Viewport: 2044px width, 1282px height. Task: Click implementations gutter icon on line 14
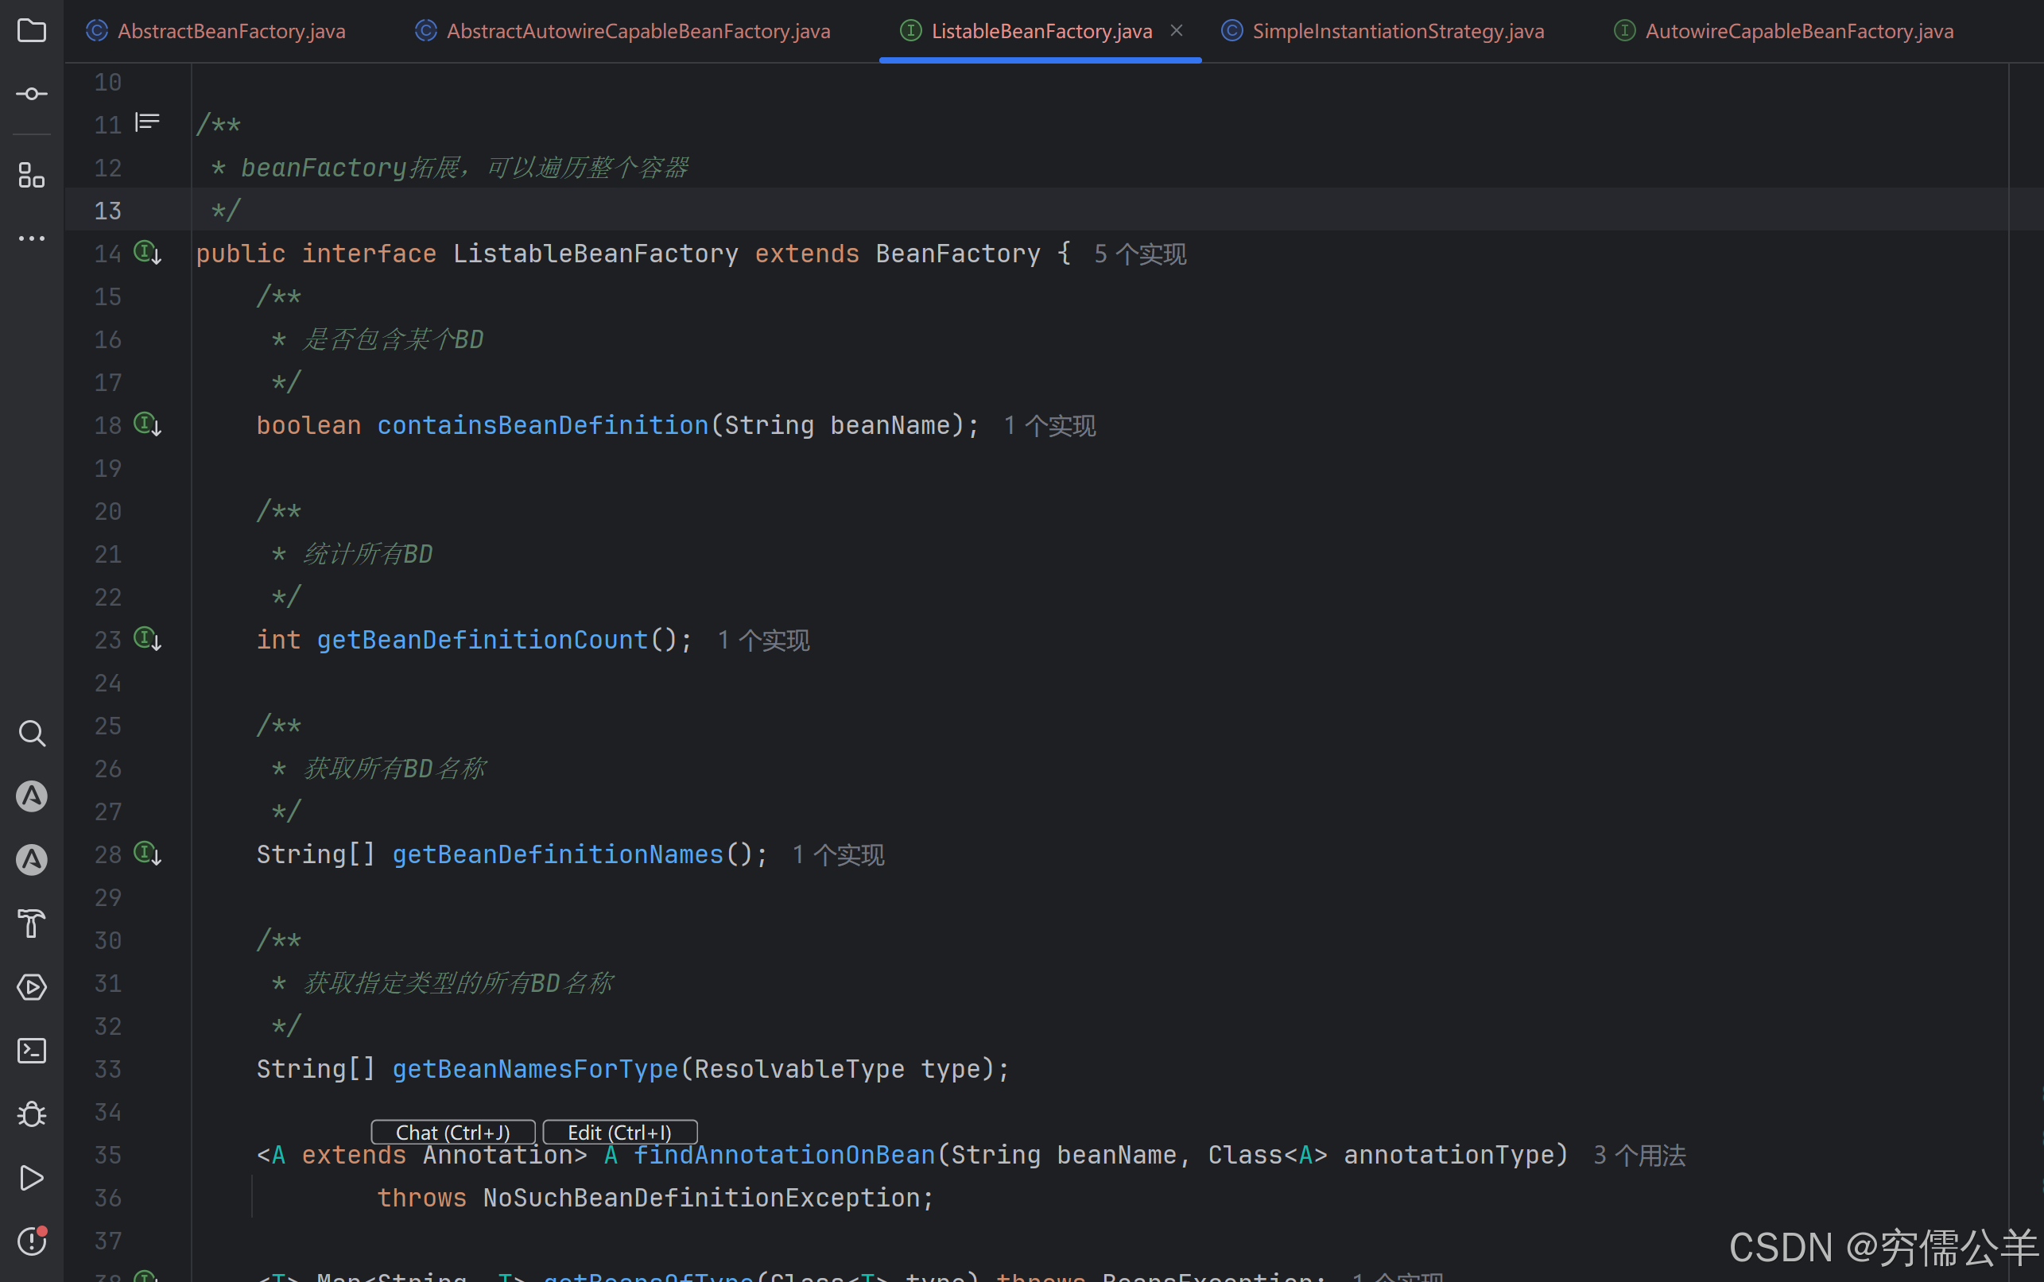(148, 253)
